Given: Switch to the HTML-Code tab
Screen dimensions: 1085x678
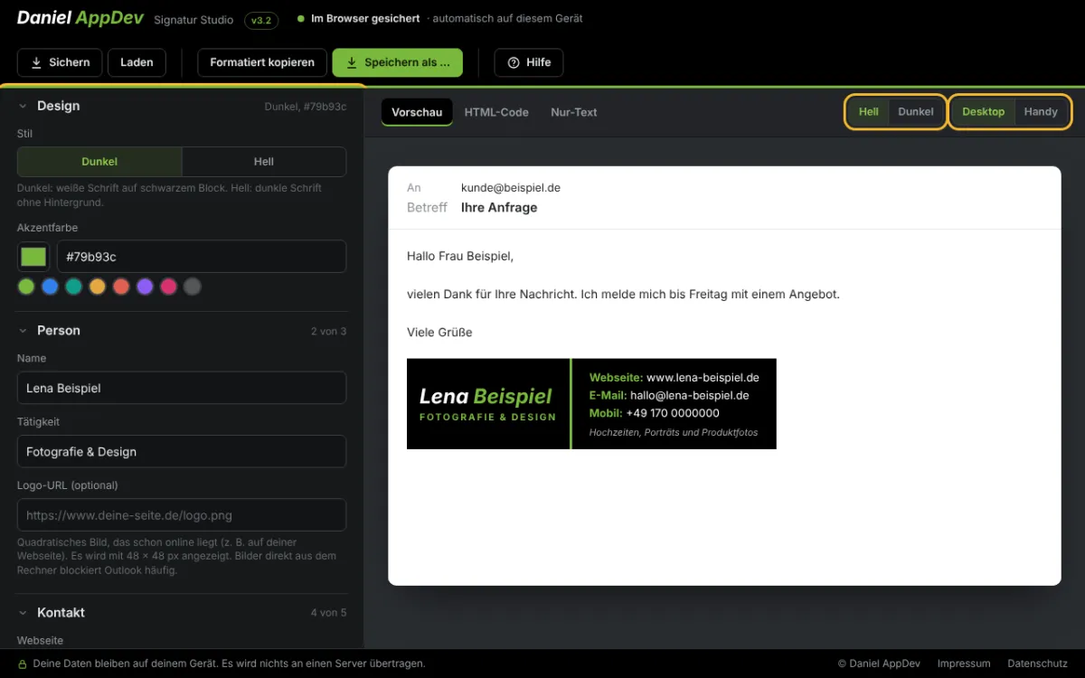Looking at the screenshot, I should (x=496, y=112).
